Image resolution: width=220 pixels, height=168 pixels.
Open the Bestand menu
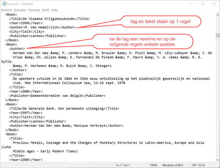tap(6, 10)
